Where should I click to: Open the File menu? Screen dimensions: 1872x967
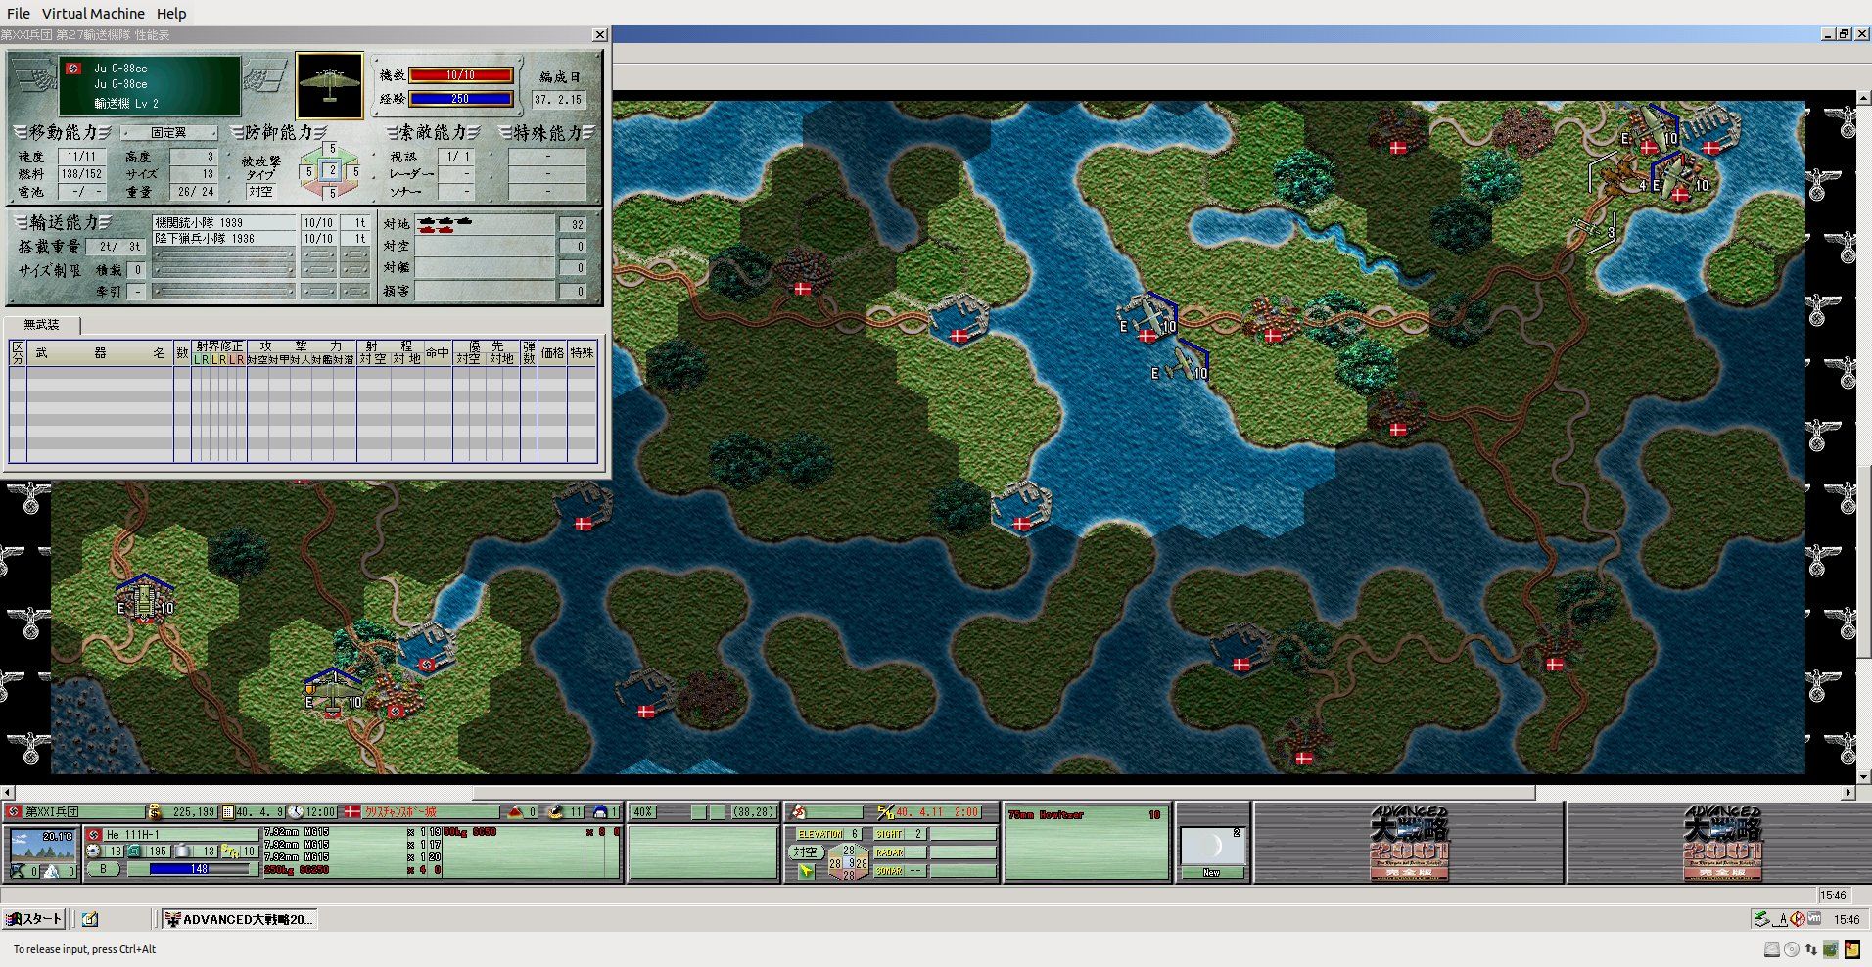pyautogui.click(x=19, y=13)
